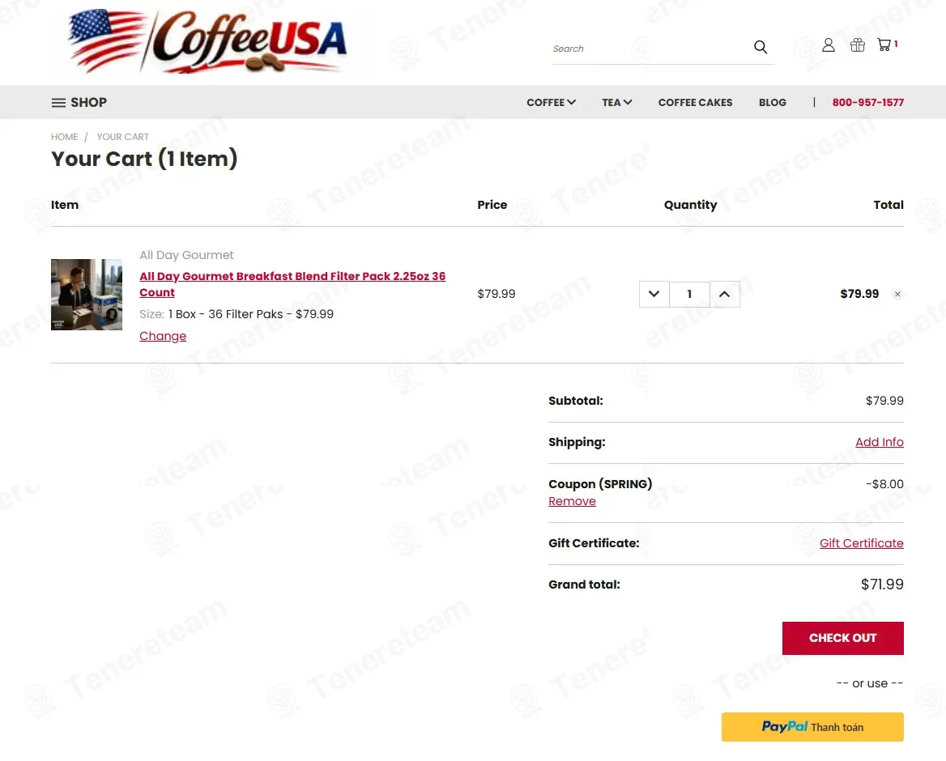
Task: Click the item price $79.99 in Price column
Action: (496, 294)
